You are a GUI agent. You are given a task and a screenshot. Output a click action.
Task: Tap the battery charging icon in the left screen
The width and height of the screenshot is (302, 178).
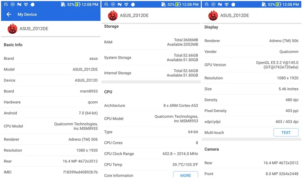click(78, 4)
